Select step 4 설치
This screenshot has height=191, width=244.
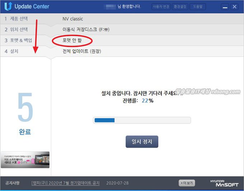11,51
